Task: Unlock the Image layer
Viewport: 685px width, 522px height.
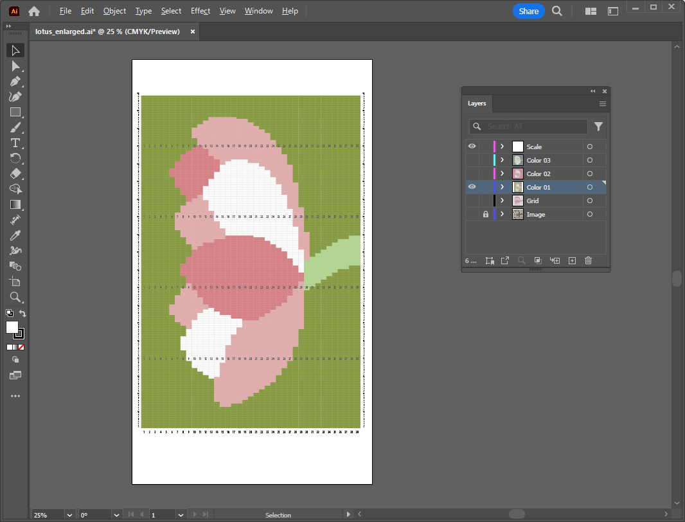Action: click(x=486, y=214)
